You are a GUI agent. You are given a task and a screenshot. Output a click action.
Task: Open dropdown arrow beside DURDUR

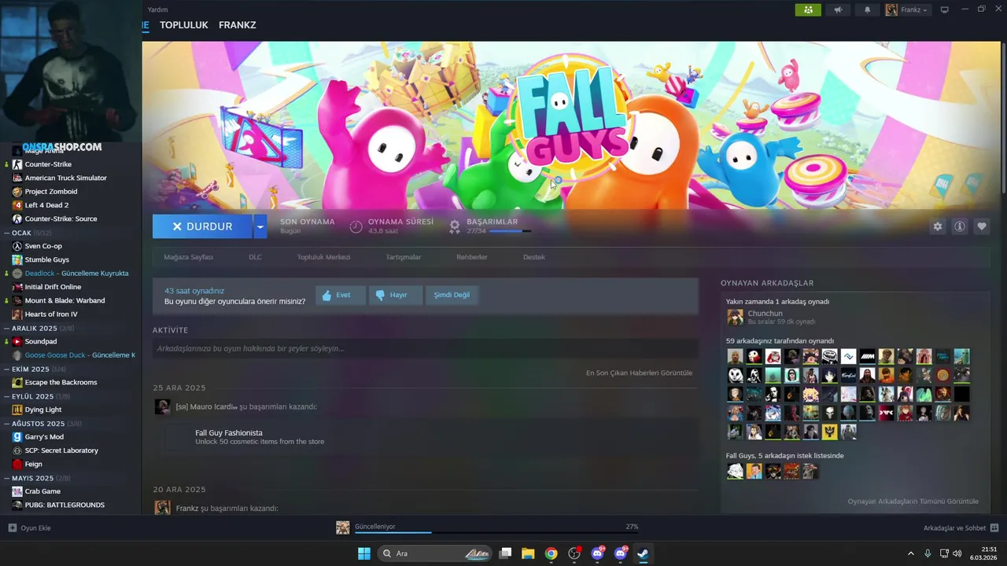click(x=260, y=226)
